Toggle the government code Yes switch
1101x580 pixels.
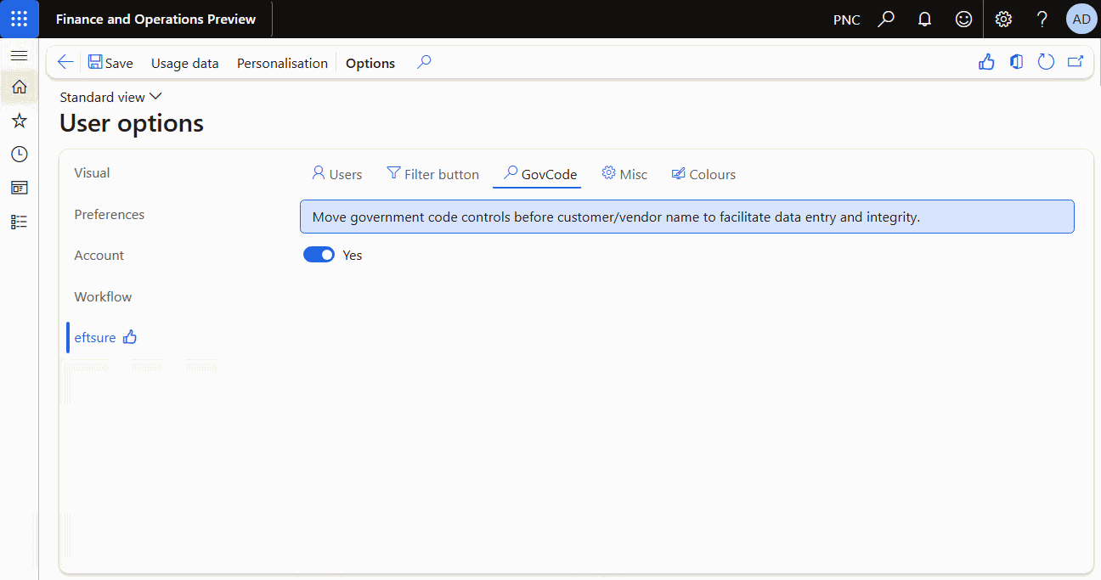(319, 255)
